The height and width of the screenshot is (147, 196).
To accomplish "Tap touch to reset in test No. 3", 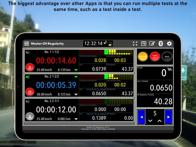I will click(x=96, y=114).
